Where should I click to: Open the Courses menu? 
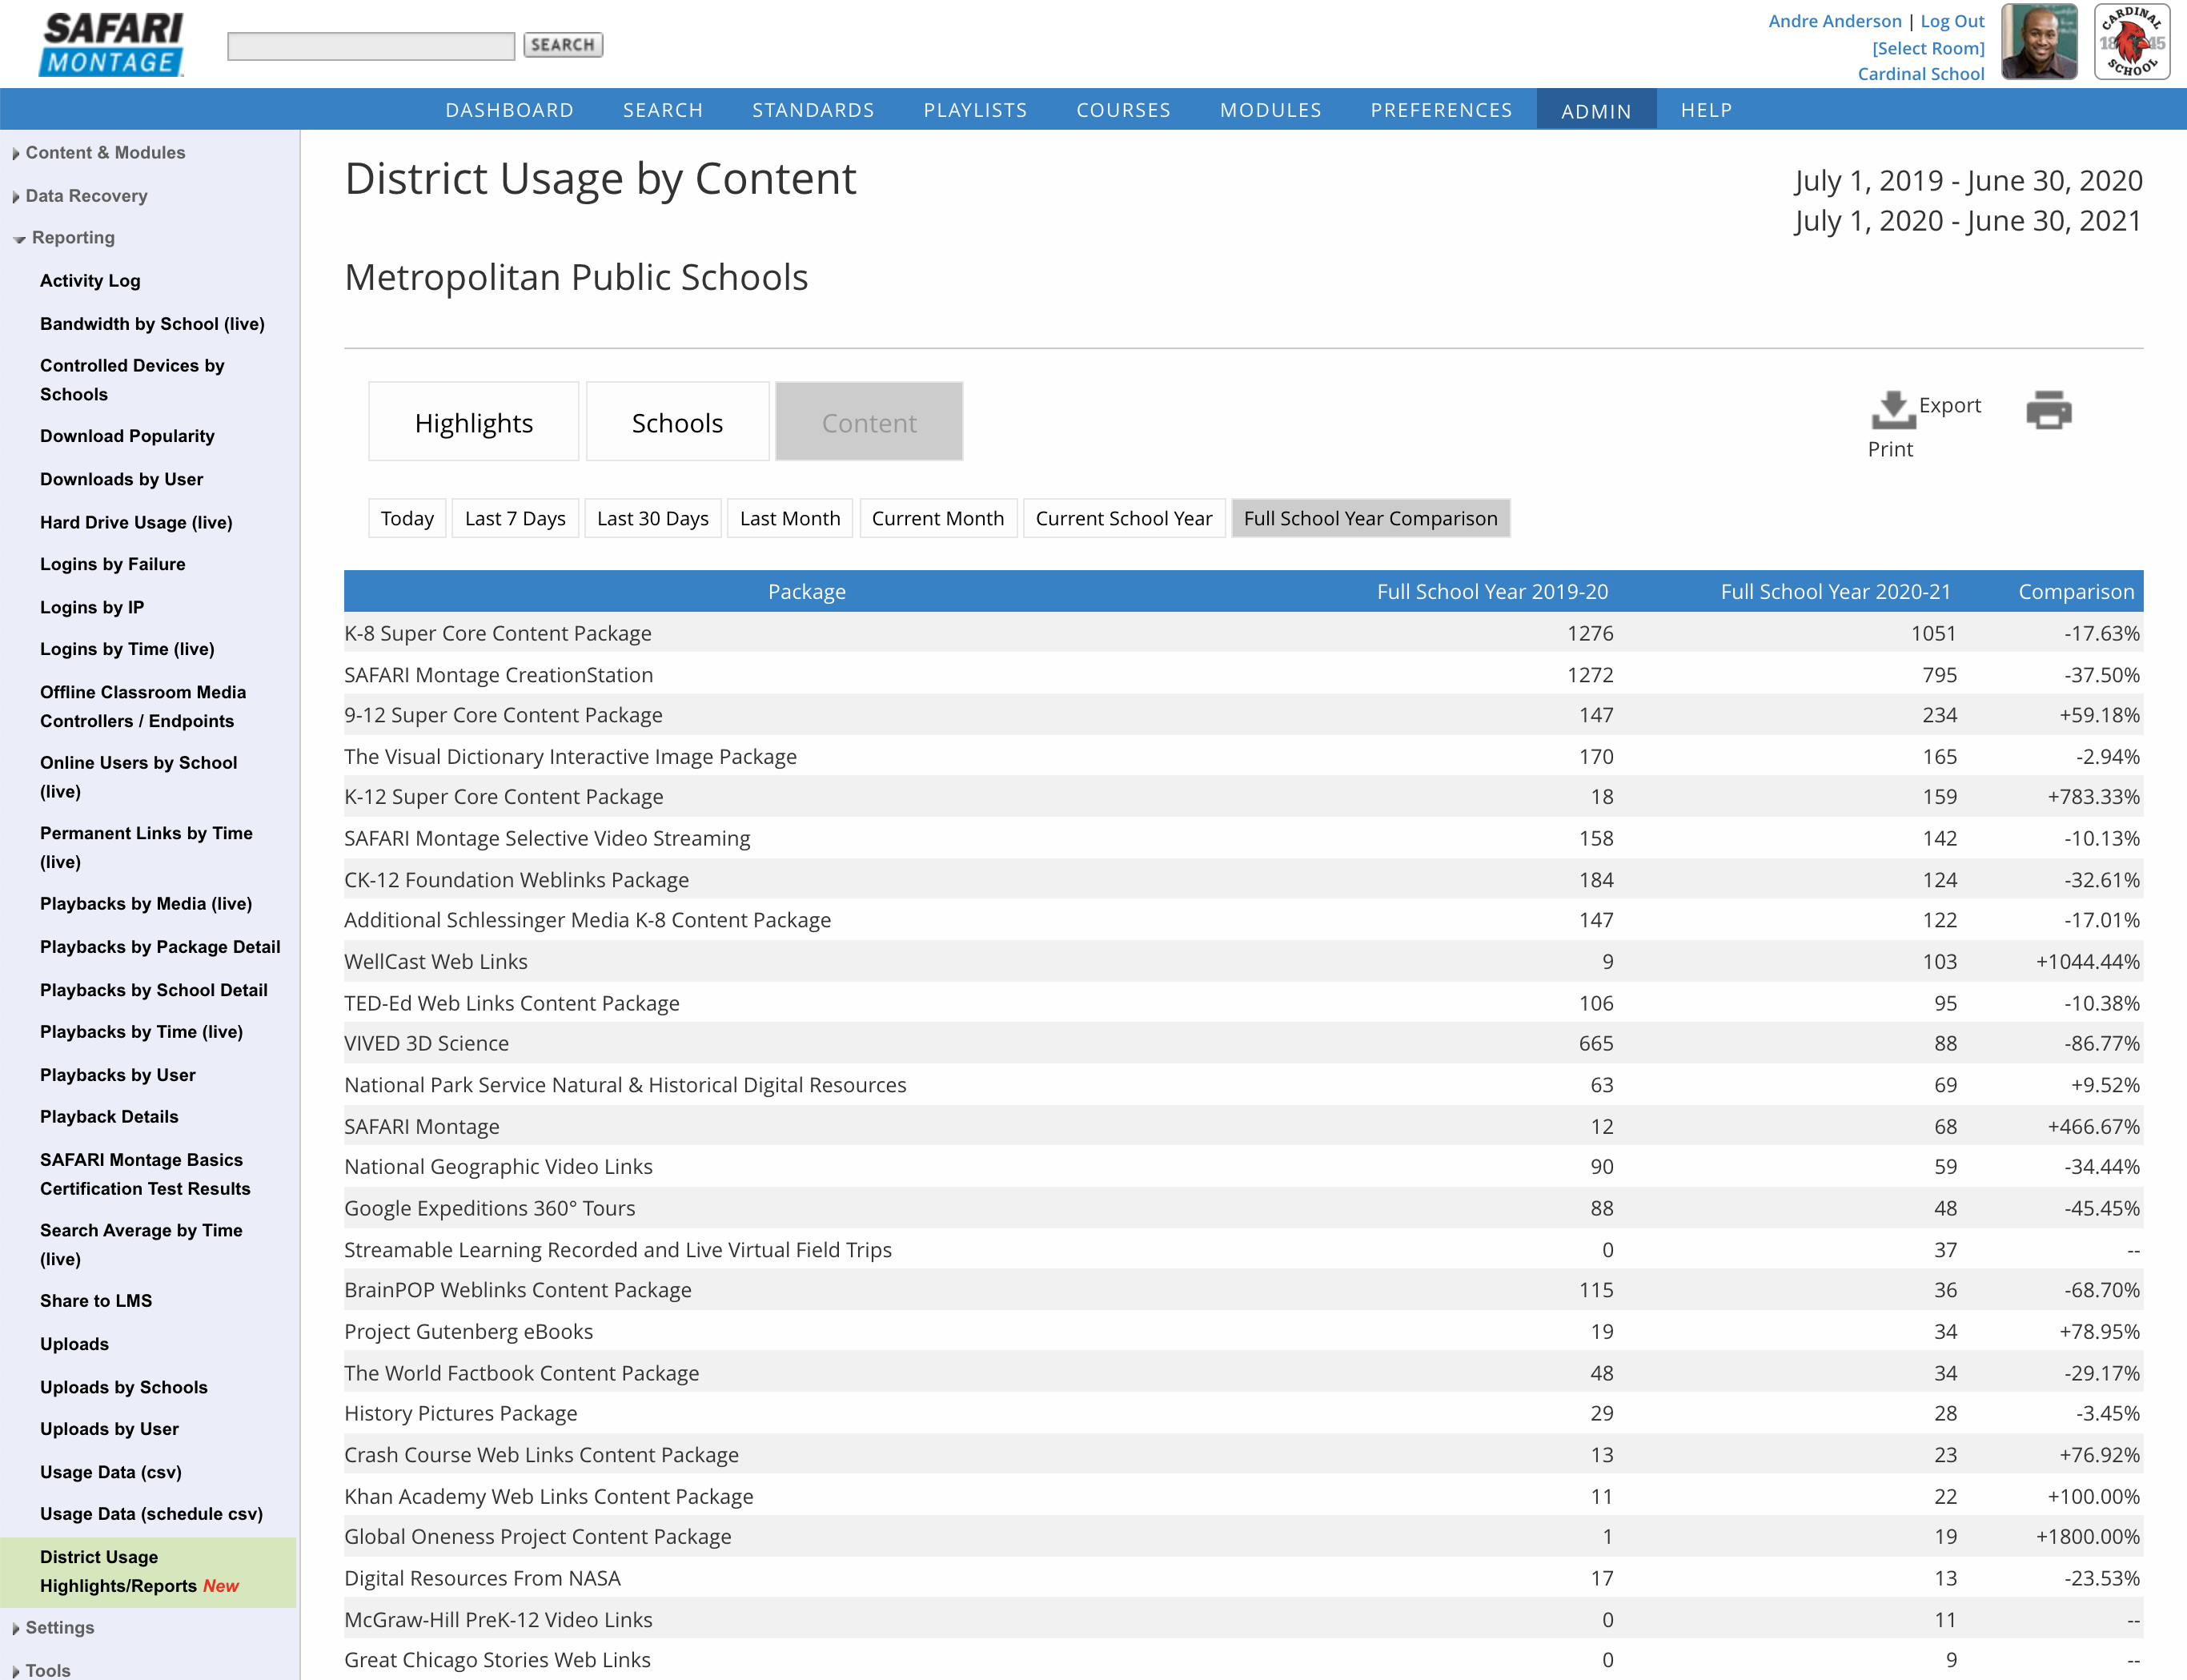point(1122,110)
